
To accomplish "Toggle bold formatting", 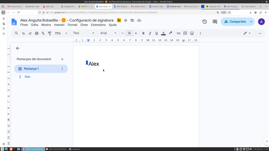I will click(143, 33).
